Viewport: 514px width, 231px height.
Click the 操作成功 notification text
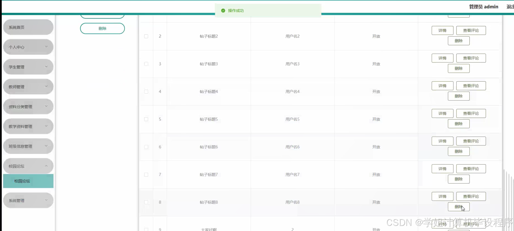click(236, 11)
